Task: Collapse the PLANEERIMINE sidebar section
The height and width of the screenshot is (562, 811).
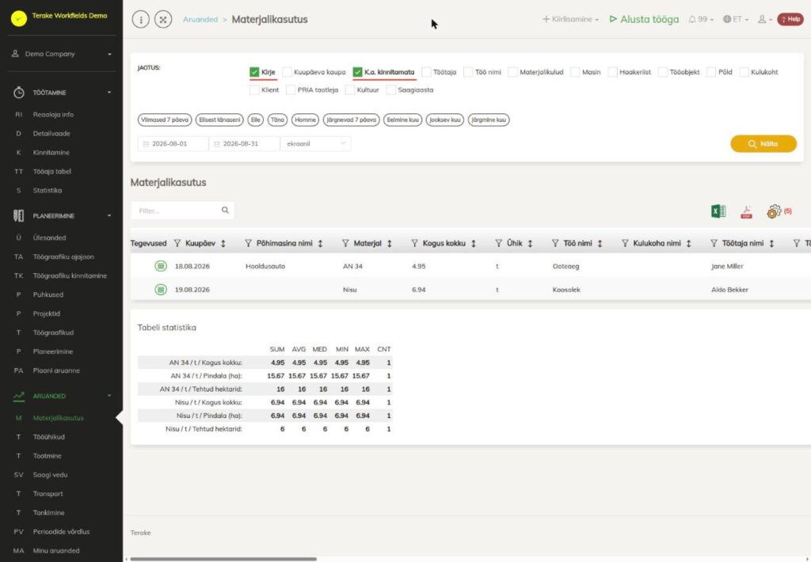Action: click(x=62, y=215)
